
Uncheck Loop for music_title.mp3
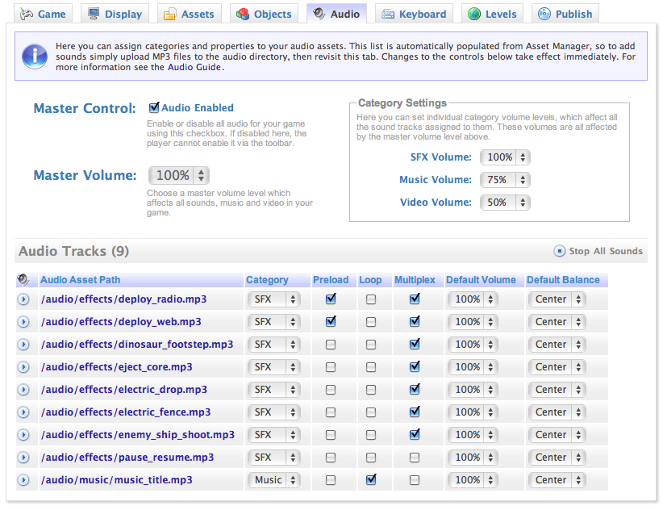[371, 479]
